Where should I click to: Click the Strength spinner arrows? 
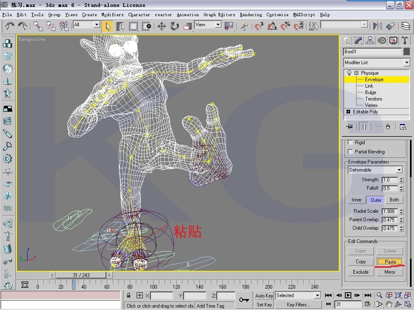coord(401,180)
